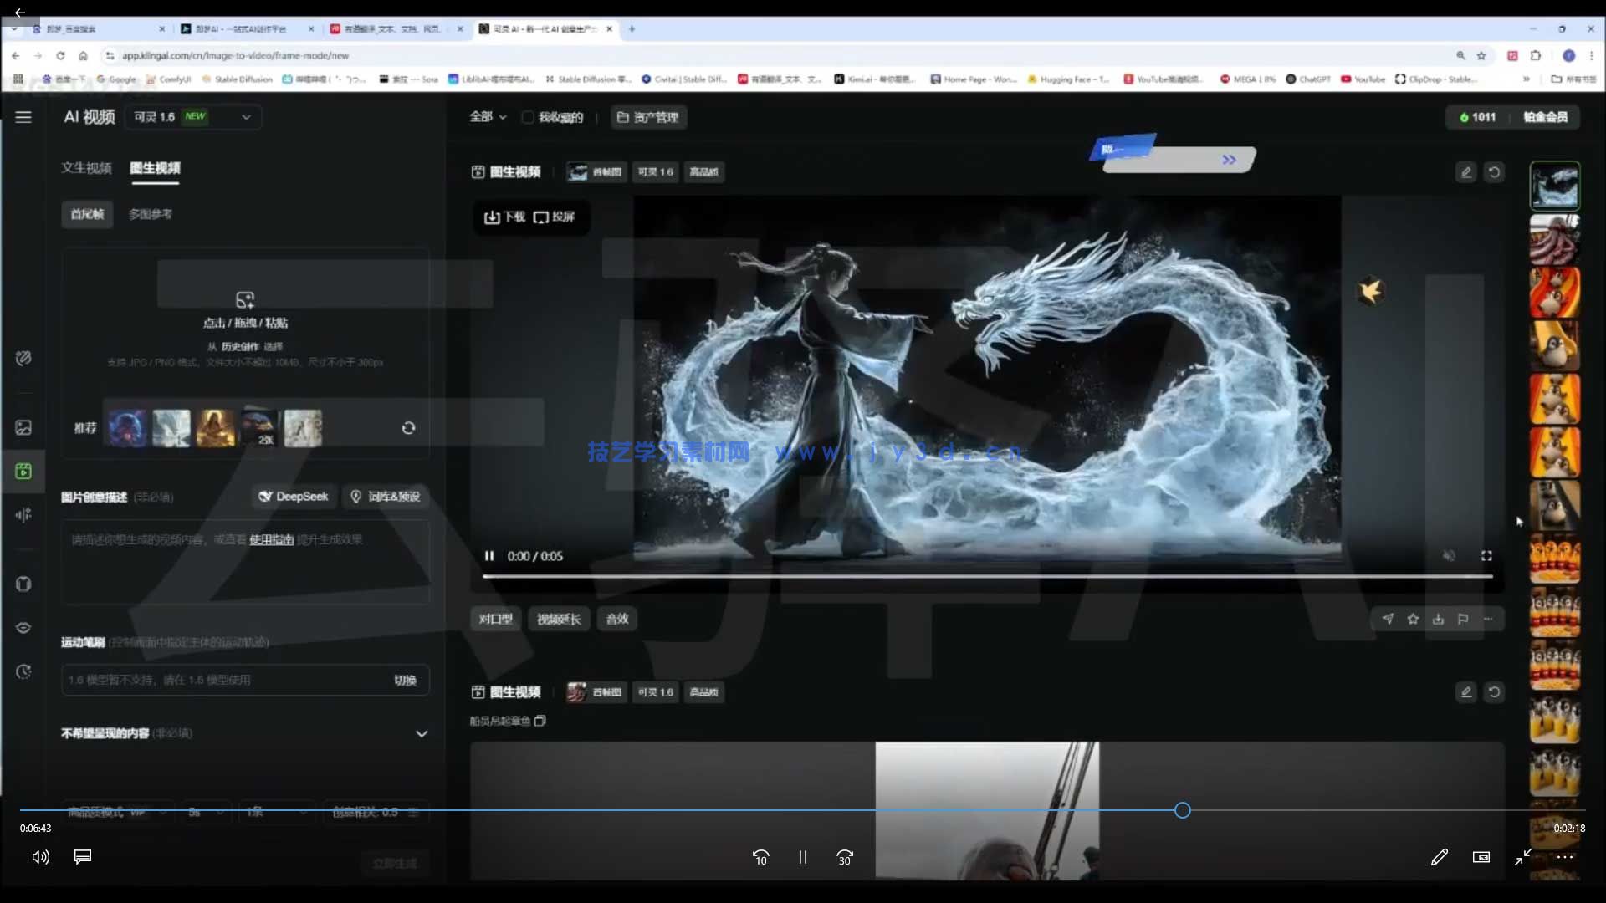
Task: Expand the 不希望呈现的内容 section
Action: point(422,733)
